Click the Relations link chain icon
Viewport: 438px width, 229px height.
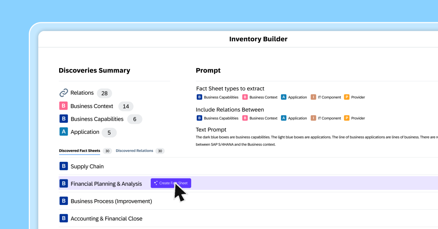(x=64, y=93)
